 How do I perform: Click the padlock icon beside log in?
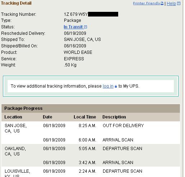[x=116, y=86]
